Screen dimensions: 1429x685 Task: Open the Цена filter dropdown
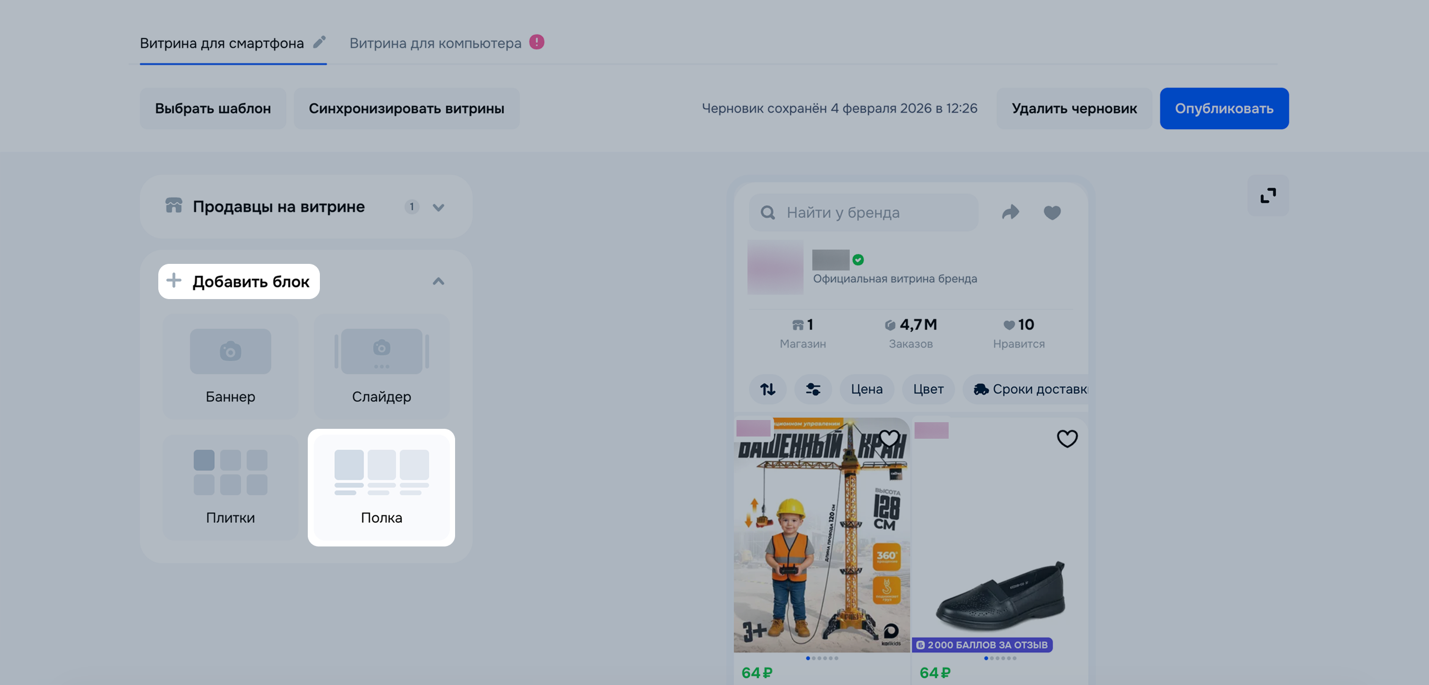click(x=867, y=389)
